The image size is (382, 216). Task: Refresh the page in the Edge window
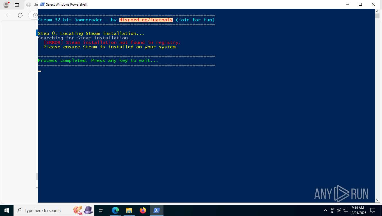coord(20,15)
